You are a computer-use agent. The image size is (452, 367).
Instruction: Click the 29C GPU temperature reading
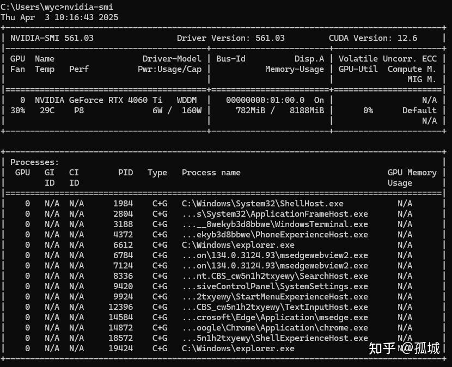[x=47, y=111]
